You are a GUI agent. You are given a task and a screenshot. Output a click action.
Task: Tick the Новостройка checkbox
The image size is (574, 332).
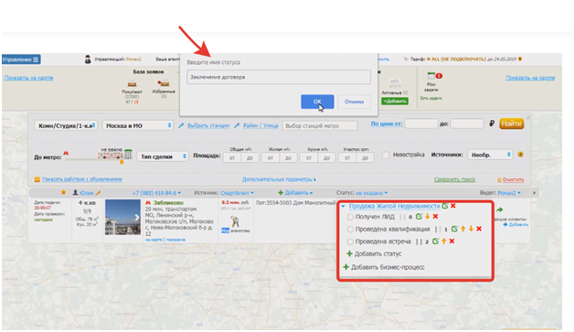click(386, 155)
